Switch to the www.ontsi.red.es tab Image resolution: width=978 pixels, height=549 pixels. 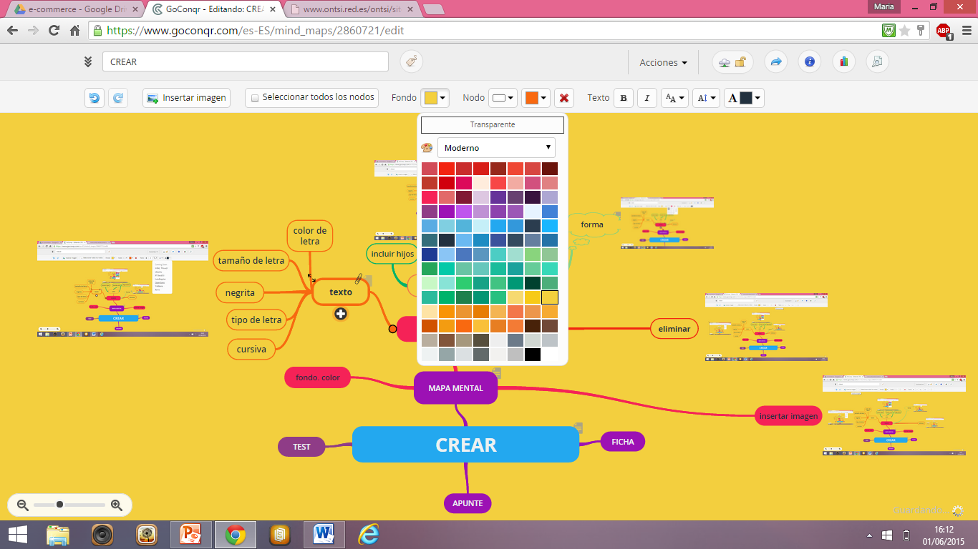tap(351, 9)
